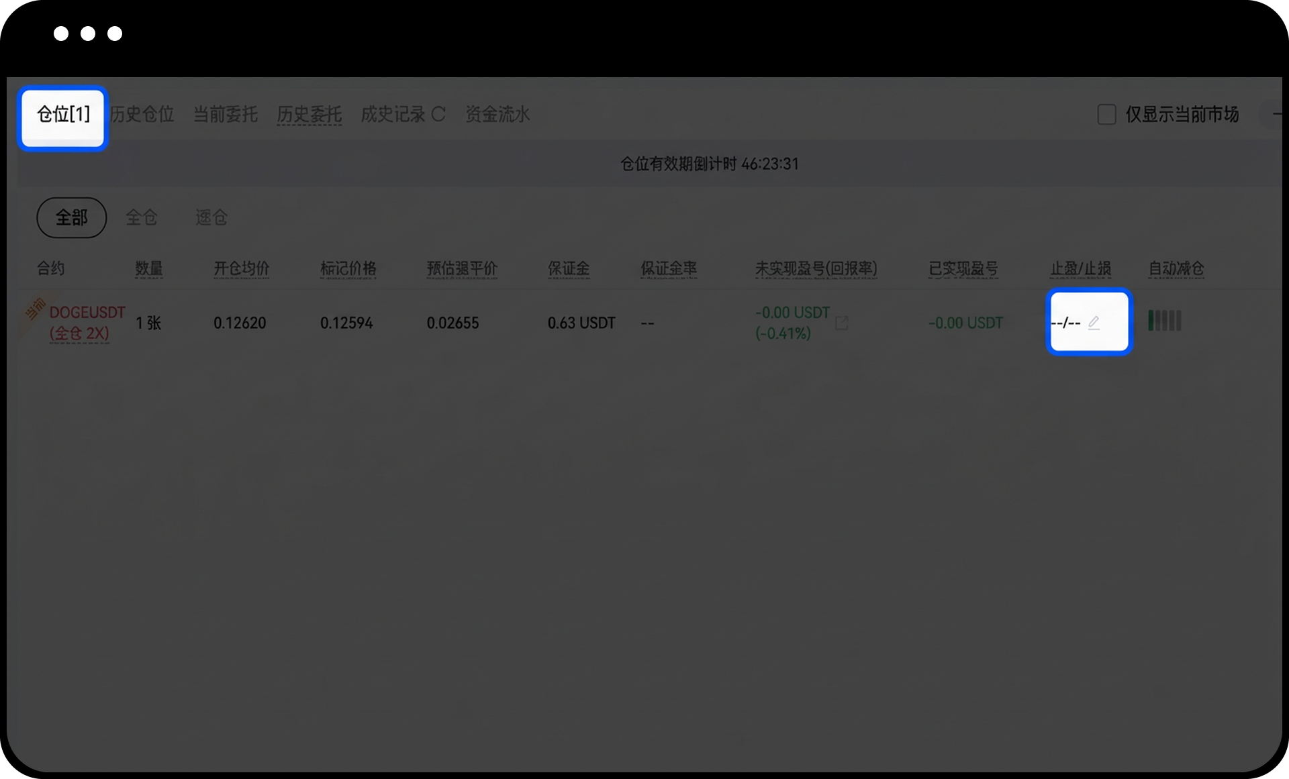Viewport: 1289px width, 779px height.
Task: Click the 未实现盈亏(回报率) column header
Action: [x=816, y=269]
